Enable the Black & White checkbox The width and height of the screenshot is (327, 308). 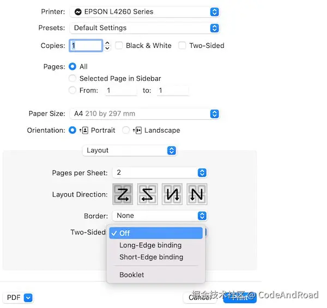(x=119, y=45)
